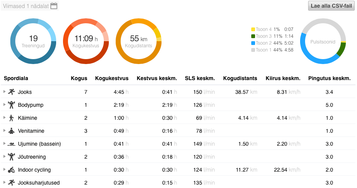357x188 pixels.
Task: Expand the Käimine row arrow
Action: pos(4,118)
